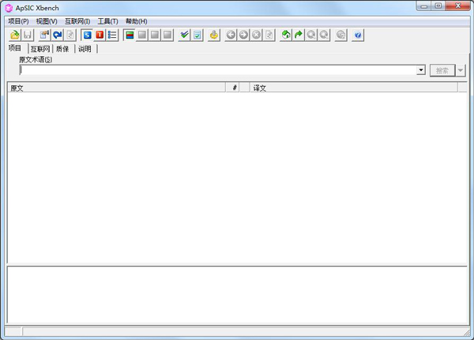Click the yellow stamp icon
This screenshot has height=340, width=474.
(214, 35)
